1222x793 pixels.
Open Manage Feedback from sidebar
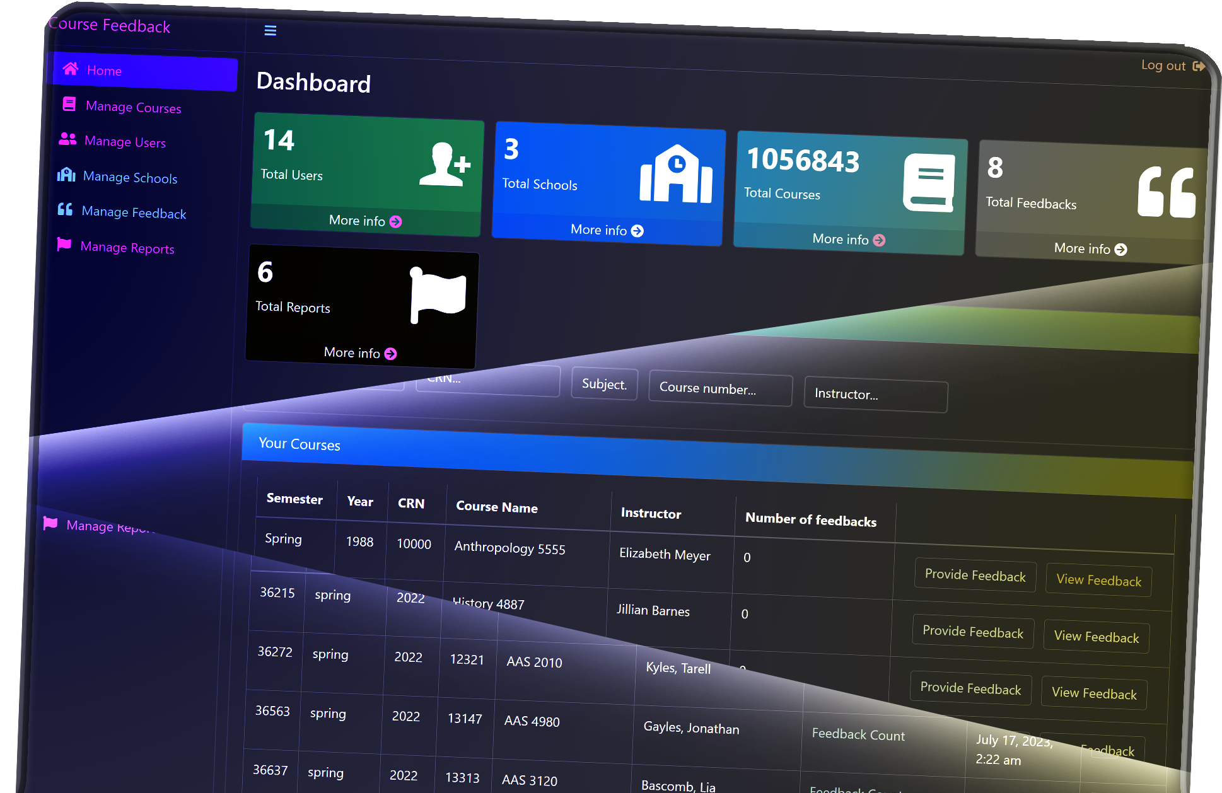[x=134, y=213]
